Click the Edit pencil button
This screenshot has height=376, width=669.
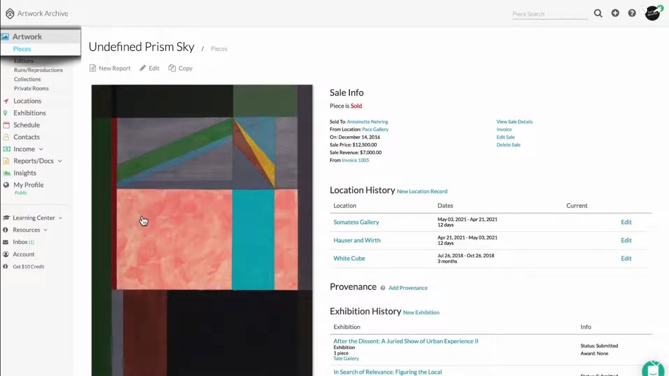(x=149, y=68)
